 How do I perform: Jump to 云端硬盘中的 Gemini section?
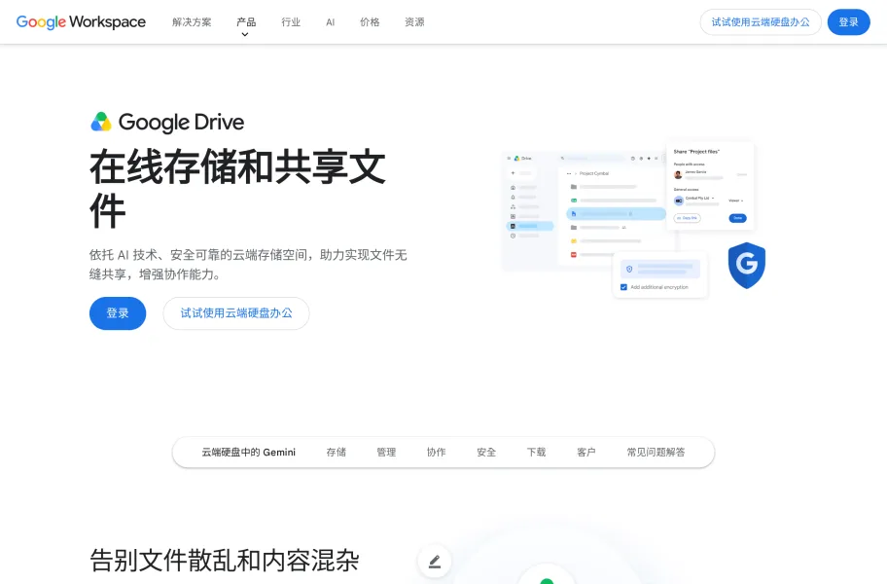[248, 453]
